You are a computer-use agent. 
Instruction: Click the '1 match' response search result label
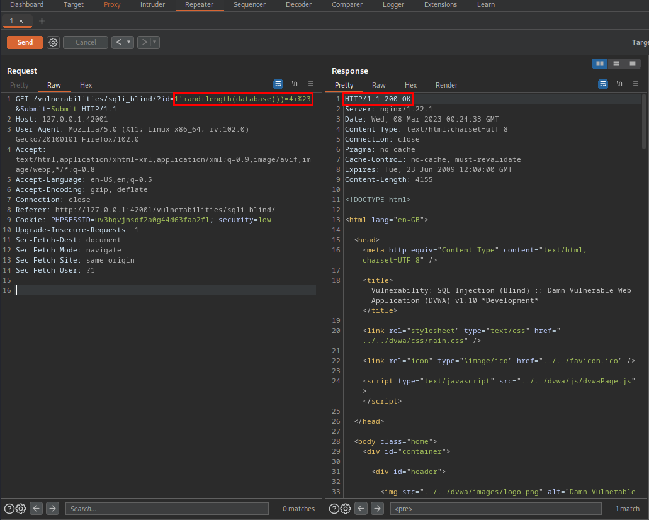(627, 509)
